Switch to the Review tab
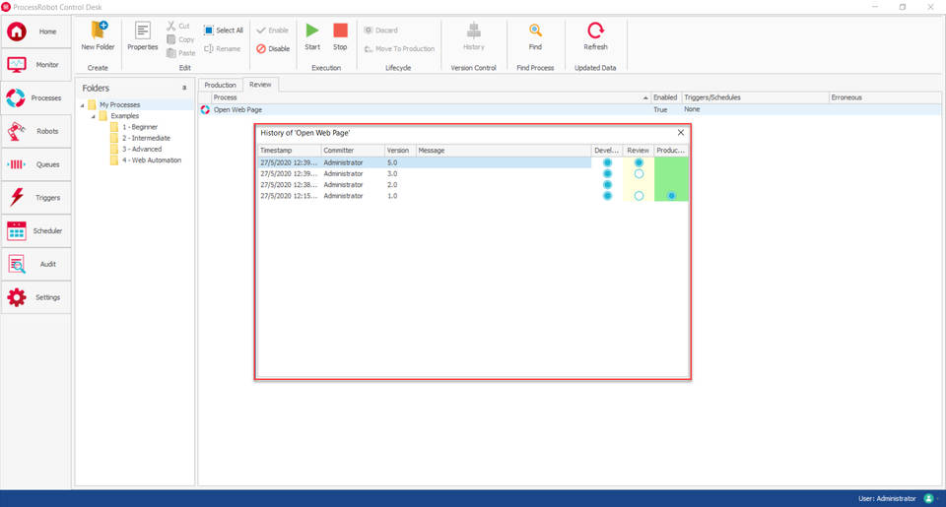 (x=260, y=85)
